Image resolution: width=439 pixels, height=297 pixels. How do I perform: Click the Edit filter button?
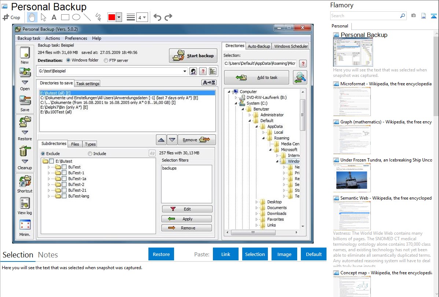(x=187, y=209)
